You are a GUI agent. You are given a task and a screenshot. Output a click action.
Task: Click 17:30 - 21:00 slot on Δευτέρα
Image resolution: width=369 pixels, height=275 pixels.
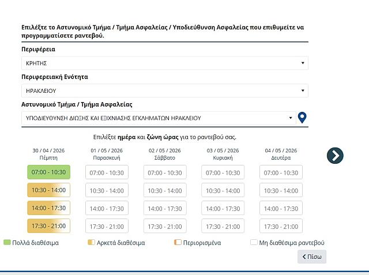point(281,226)
